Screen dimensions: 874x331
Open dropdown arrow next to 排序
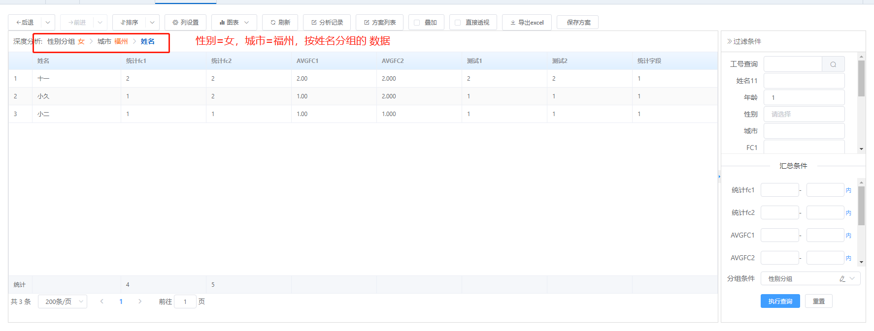[x=152, y=23]
